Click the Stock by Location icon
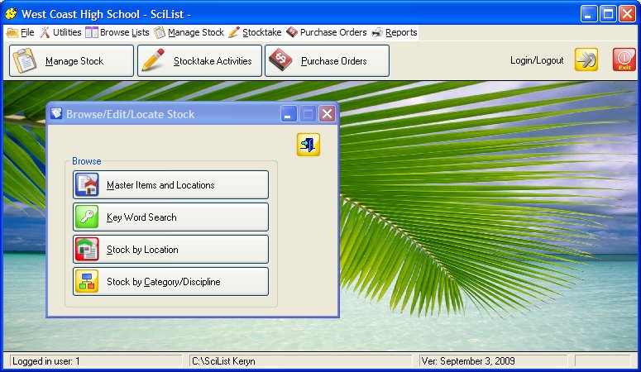Image resolution: width=641 pixels, height=372 pixels. click(x=88, y=249)
